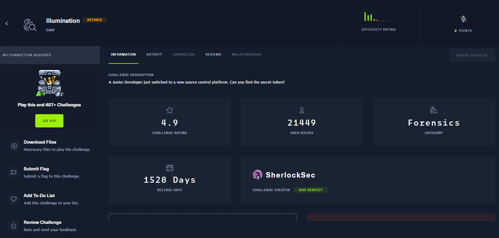499x238 pixels.
Task: Switch to the Activity tab
Action: coord(154,55)
